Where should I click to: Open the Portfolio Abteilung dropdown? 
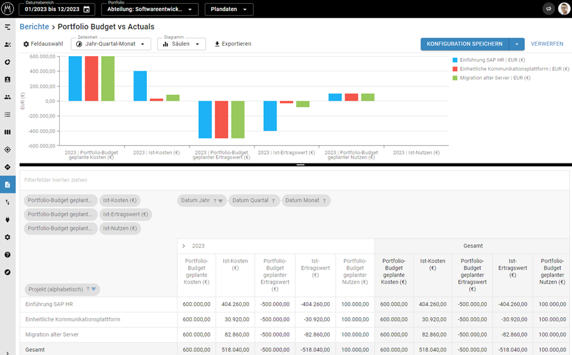[x=150, y=9]
